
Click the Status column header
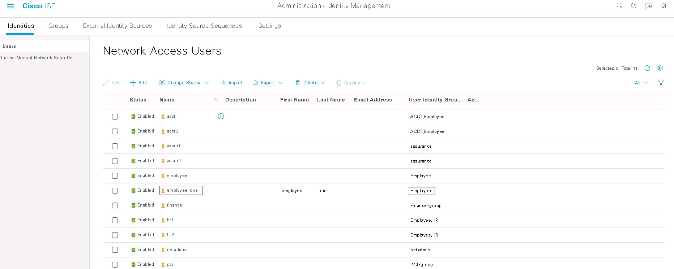(138, 100)
